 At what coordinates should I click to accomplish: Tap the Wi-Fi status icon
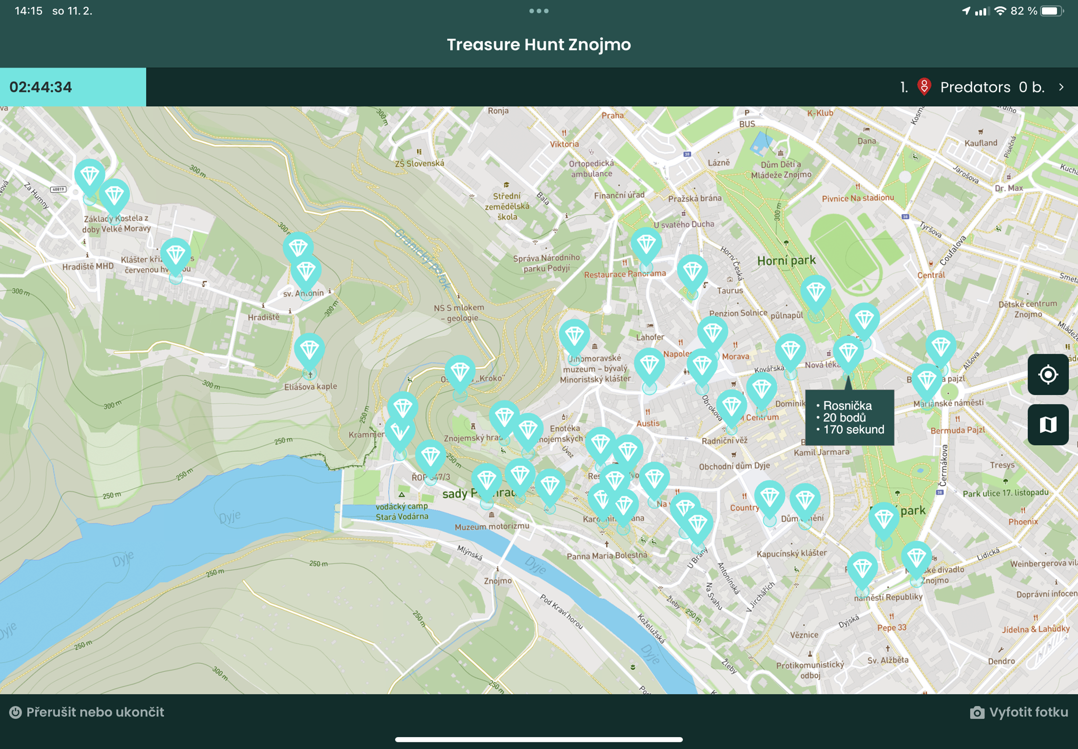(x=1000, y=11)
